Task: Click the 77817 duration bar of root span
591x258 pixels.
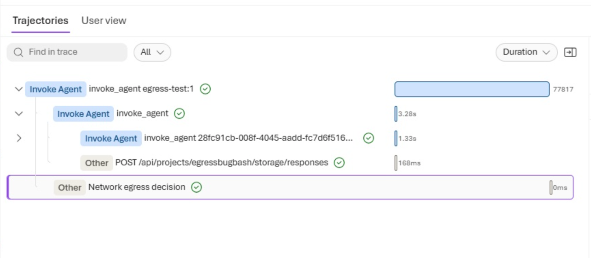Action: click(x=472, y=89)
